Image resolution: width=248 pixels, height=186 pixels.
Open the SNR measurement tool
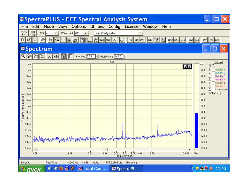click(x=177, y=40)
